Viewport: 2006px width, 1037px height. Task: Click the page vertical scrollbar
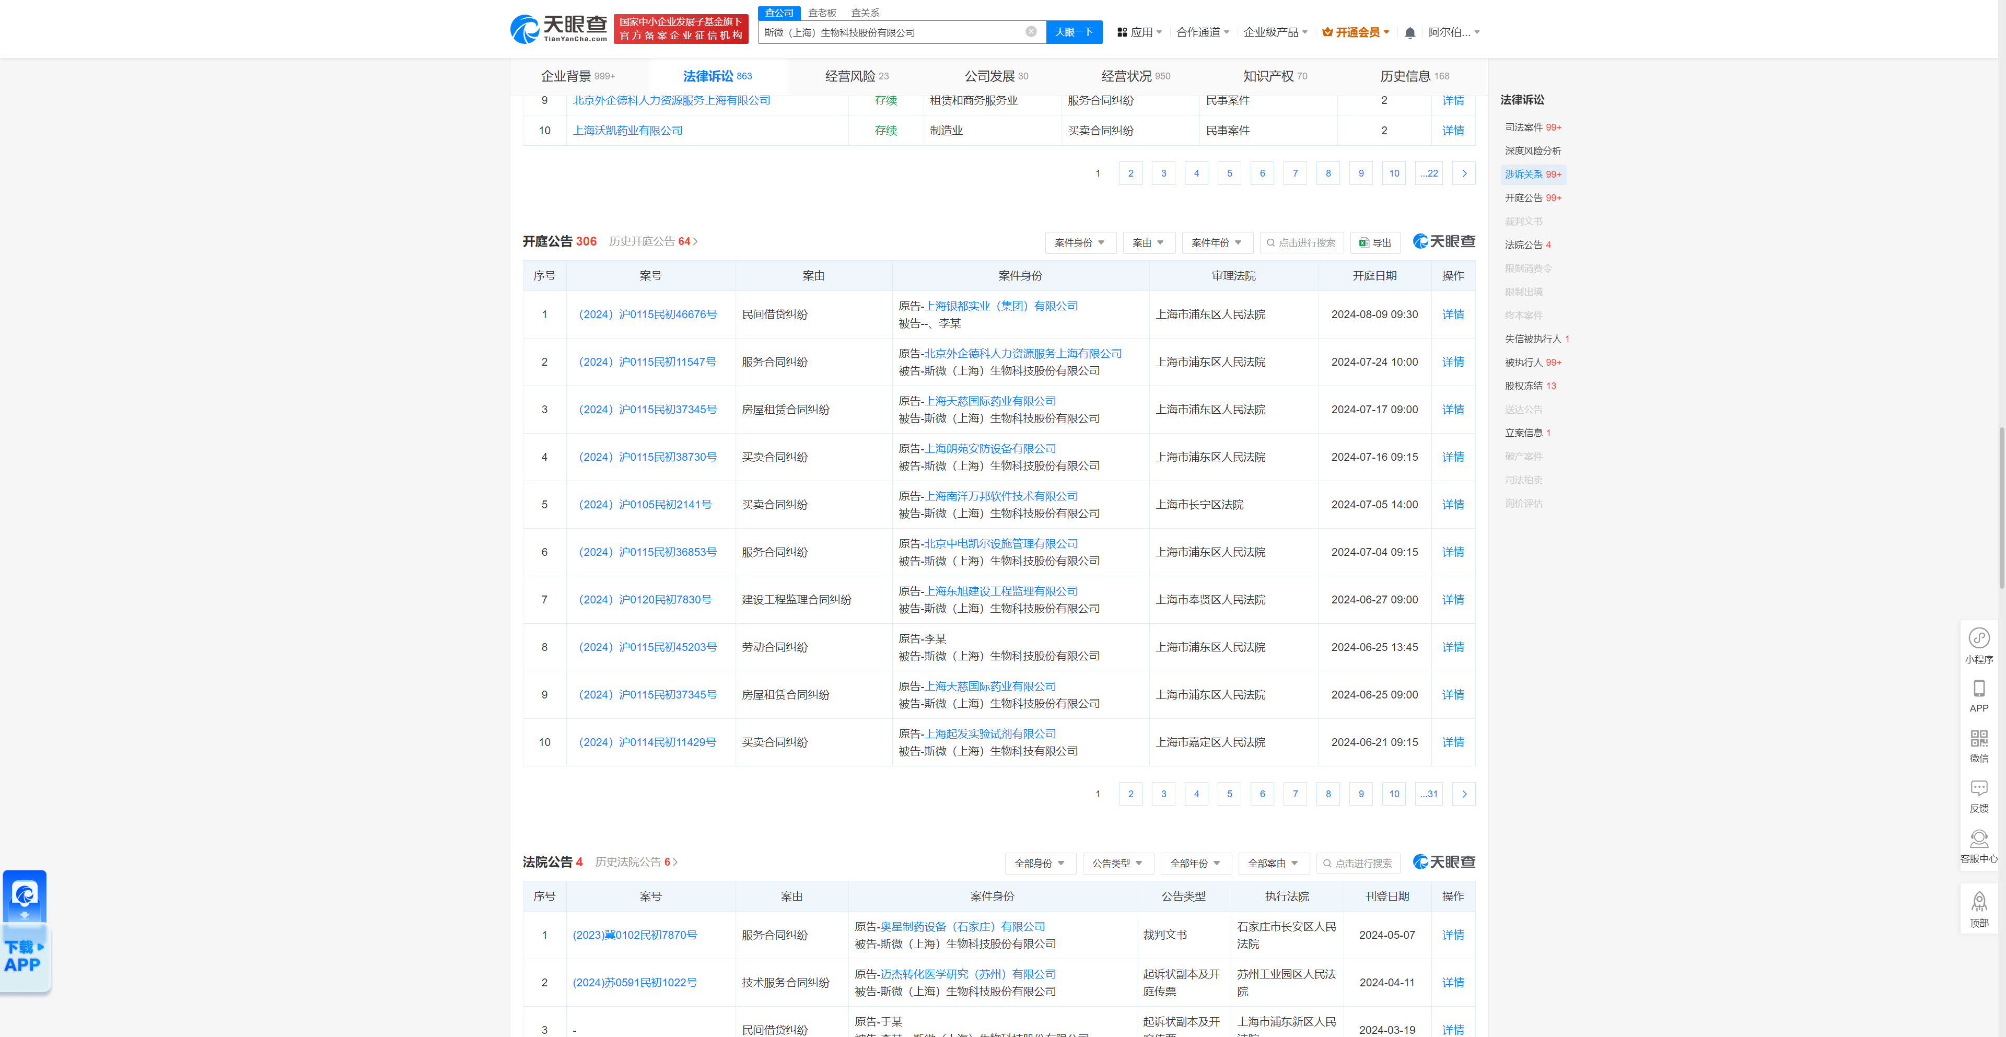point(2001,508)
